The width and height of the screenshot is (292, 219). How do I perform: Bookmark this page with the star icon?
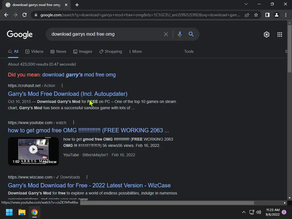256,15
